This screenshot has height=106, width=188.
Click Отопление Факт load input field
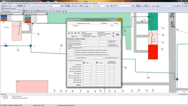87,65
